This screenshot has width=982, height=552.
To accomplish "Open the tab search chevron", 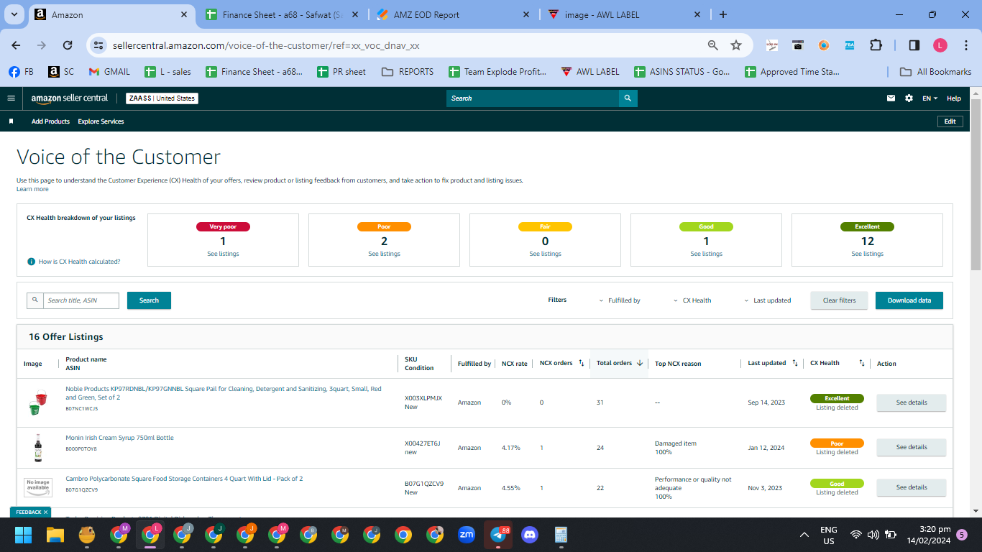I will [14, 14].
